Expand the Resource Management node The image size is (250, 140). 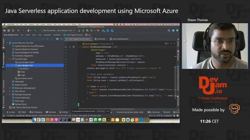10,88
